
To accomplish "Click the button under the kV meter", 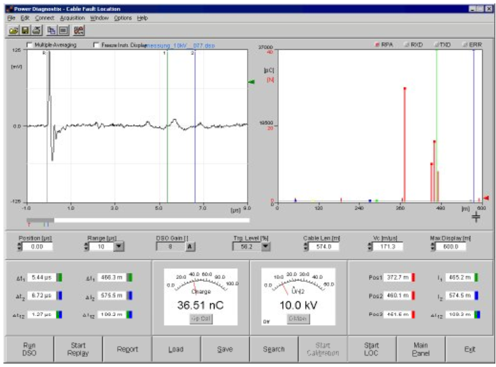I will pos(298,318).
